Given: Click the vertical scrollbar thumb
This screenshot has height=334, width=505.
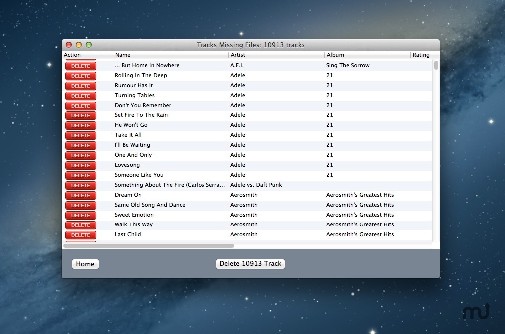Looking at the screenshot, I should coord(436,65).
